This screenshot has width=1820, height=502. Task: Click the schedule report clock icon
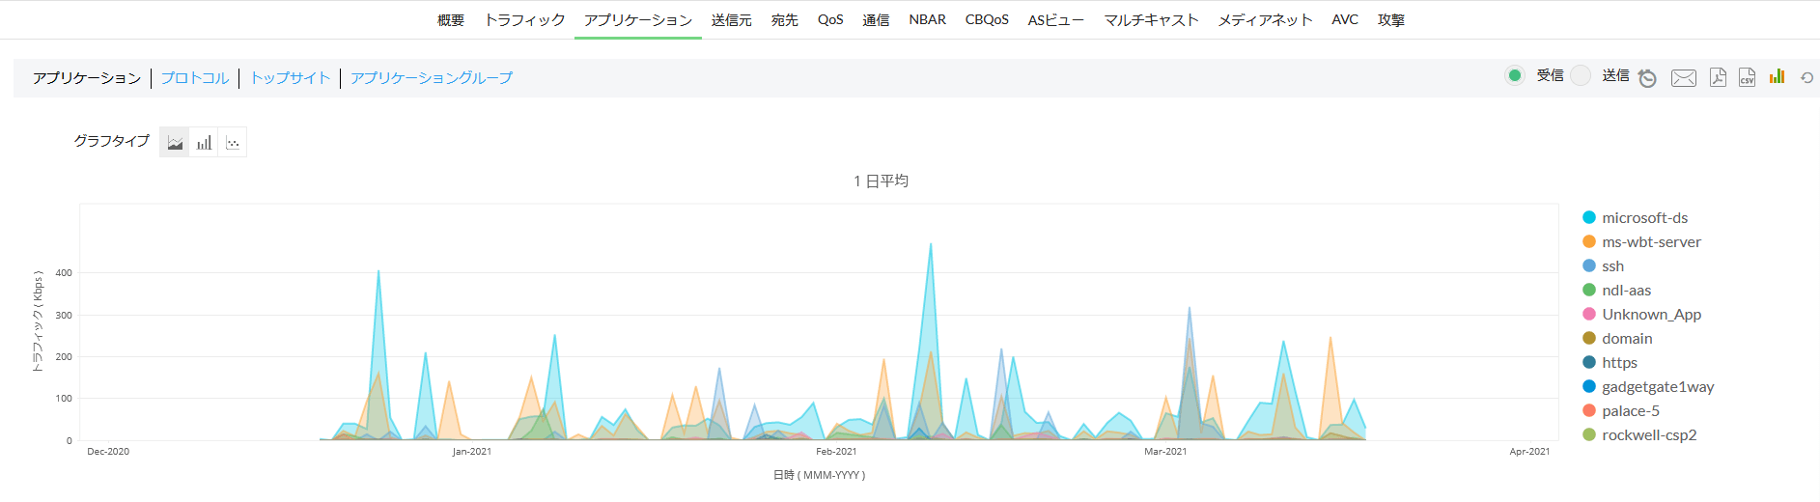coord(1647,78)
